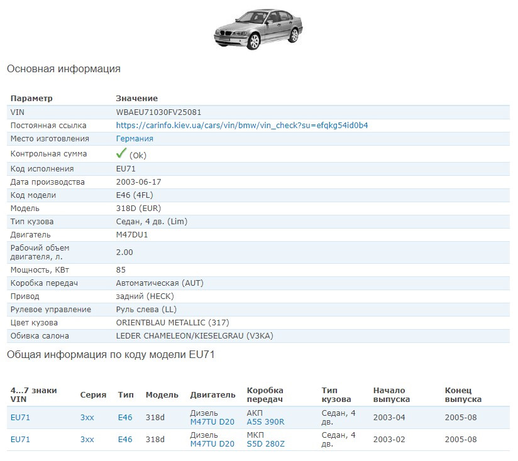Click the Начало выпуска column header
Image resolution: width=518 pixels, height=461 pixels.
point(392,395)
